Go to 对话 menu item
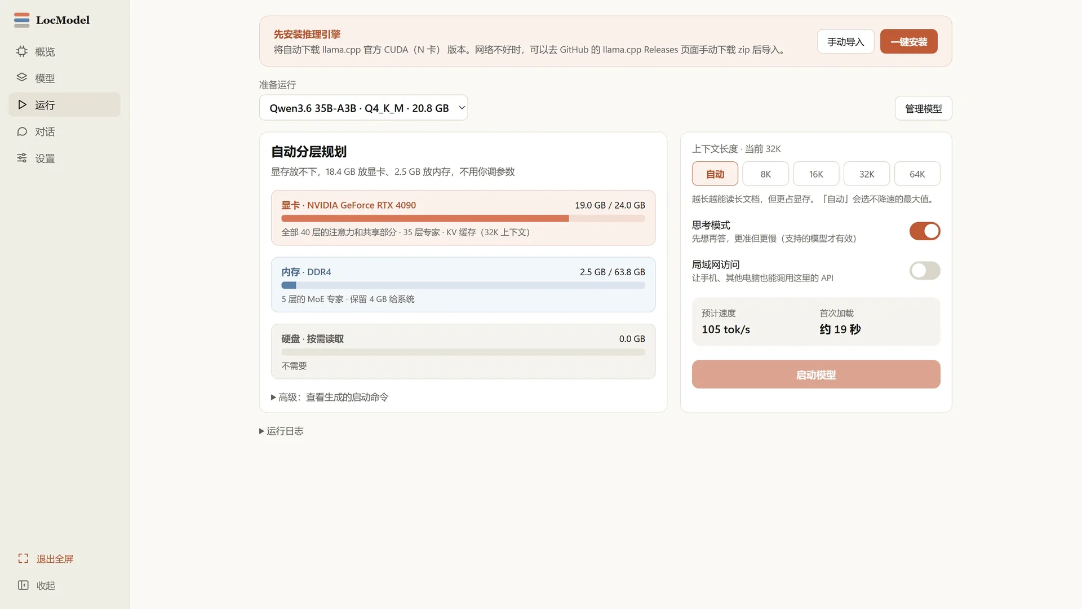Viewport: 1082px width, 609px height. [64, 131]
